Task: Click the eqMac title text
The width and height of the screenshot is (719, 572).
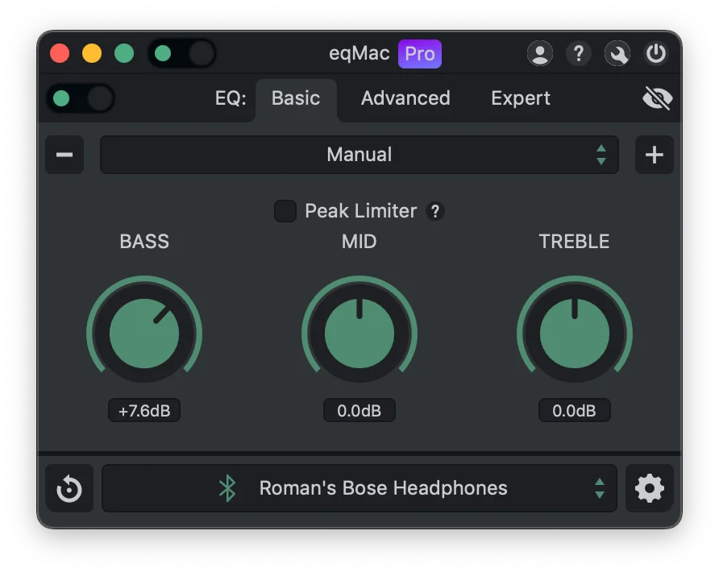Action: pyautogui.click(x=359, y=54)
